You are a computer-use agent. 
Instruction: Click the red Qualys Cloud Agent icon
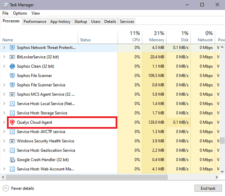pyautogui.click(x=12, y=122)
